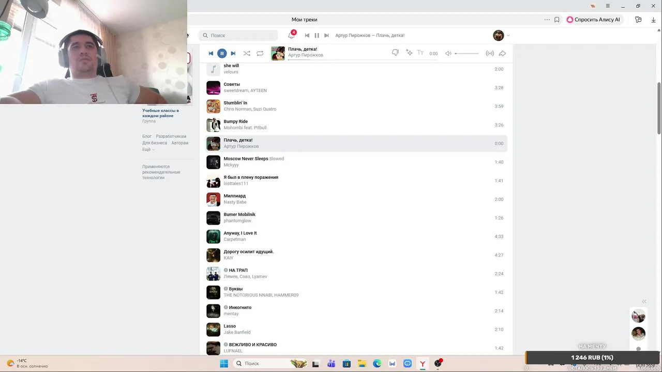The height and width of the screenshot is (372, 662).
Task: Skip forward with the blue next track button
Action: [x=233, y=53]
